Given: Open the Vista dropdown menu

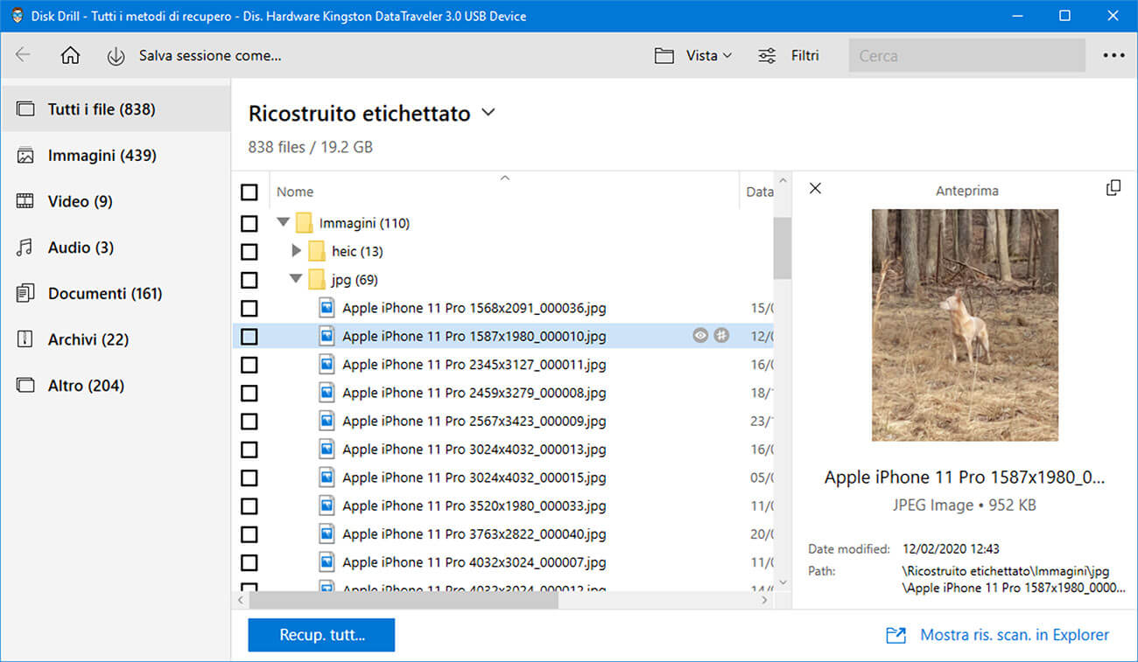Looking at the screenshot, I should coord(708,55).
